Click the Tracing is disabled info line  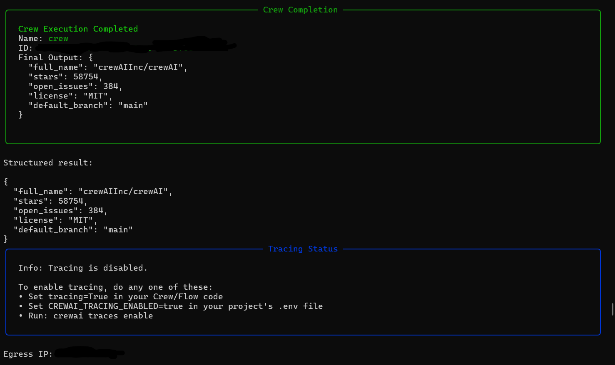click(83, 268)
